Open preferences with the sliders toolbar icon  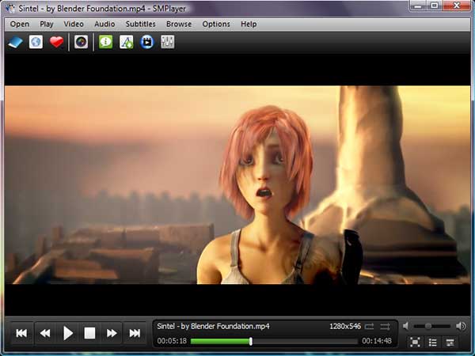pos(167,42)
